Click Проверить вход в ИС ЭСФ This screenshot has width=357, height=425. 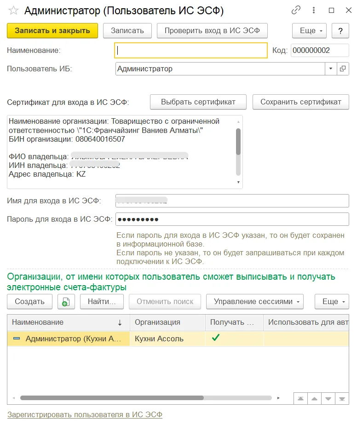(x=212, y=31)
